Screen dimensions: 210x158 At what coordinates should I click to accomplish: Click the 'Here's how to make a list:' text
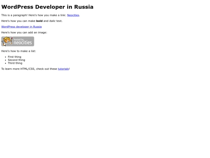coord(19,51)
